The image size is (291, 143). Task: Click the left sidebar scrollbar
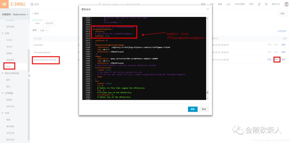point(29,94)
